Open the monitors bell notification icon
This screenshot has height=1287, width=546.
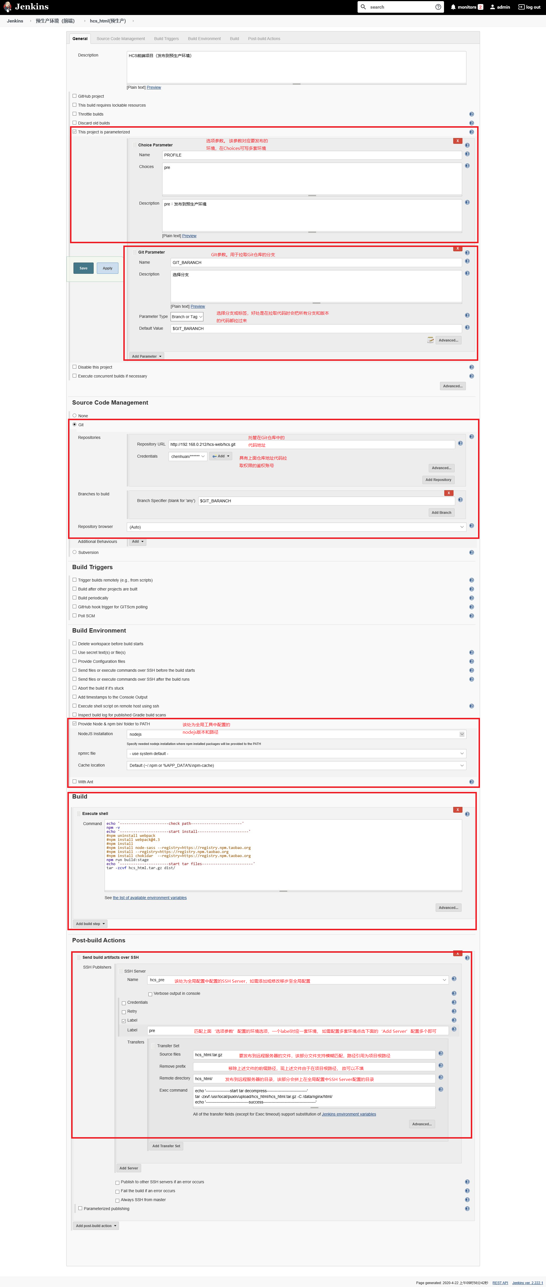click(453, 7)
